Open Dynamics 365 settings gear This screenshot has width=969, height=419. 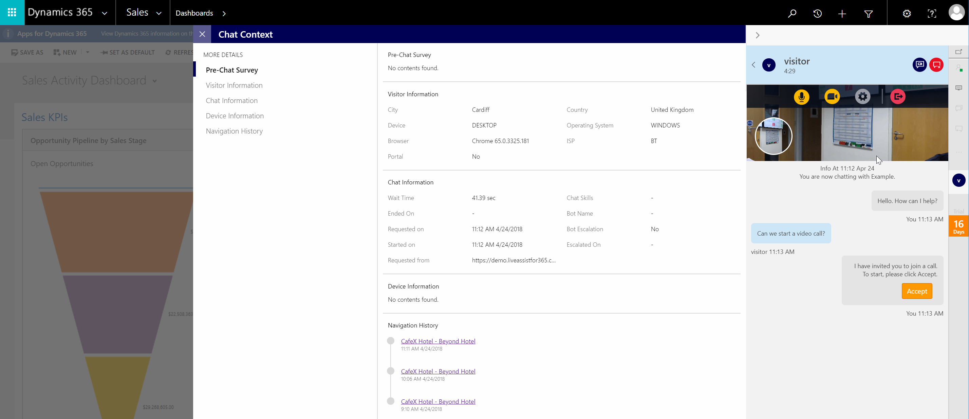pyautogui.click(x=907, y=13)
